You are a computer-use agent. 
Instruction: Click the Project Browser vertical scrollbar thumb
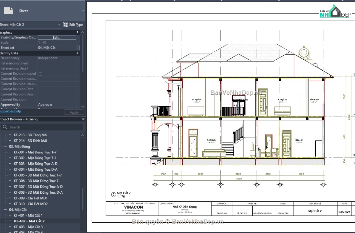click(83, 199)
